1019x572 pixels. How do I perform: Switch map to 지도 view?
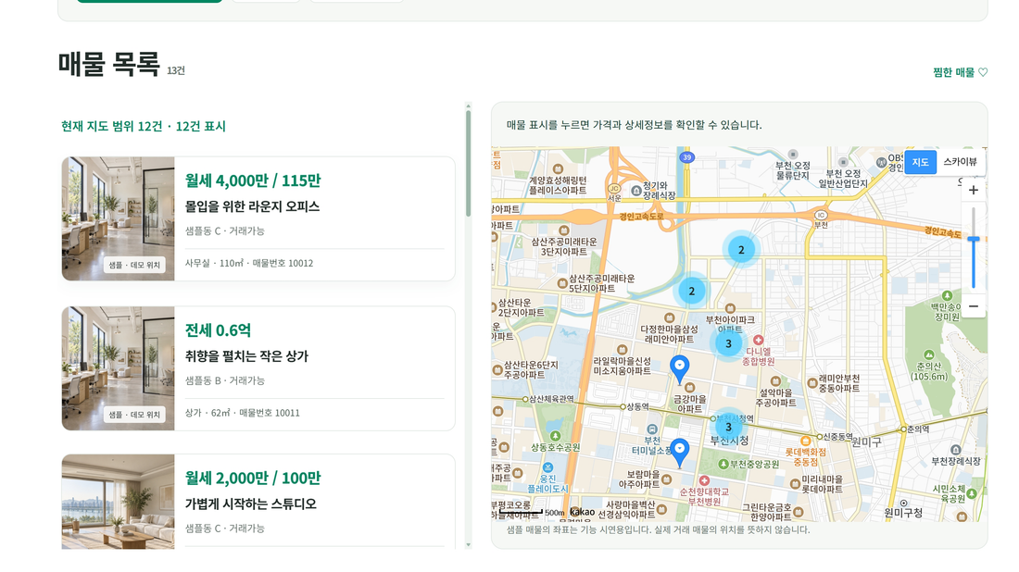coord(920,162)
